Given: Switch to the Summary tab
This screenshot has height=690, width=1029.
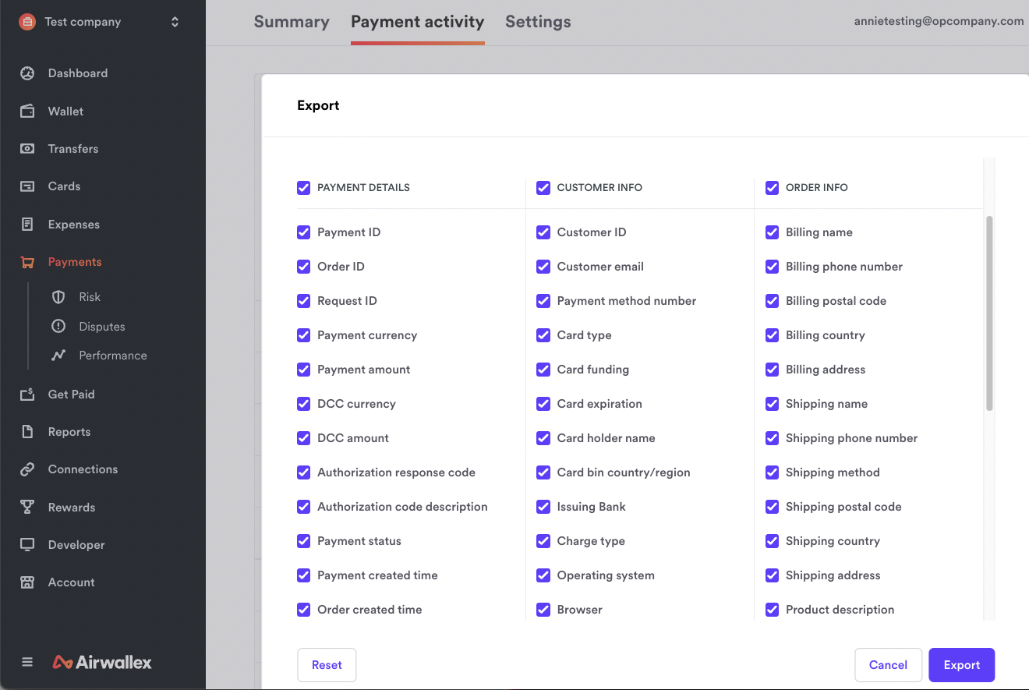Looking at the screenshot, I should (292, 22).
